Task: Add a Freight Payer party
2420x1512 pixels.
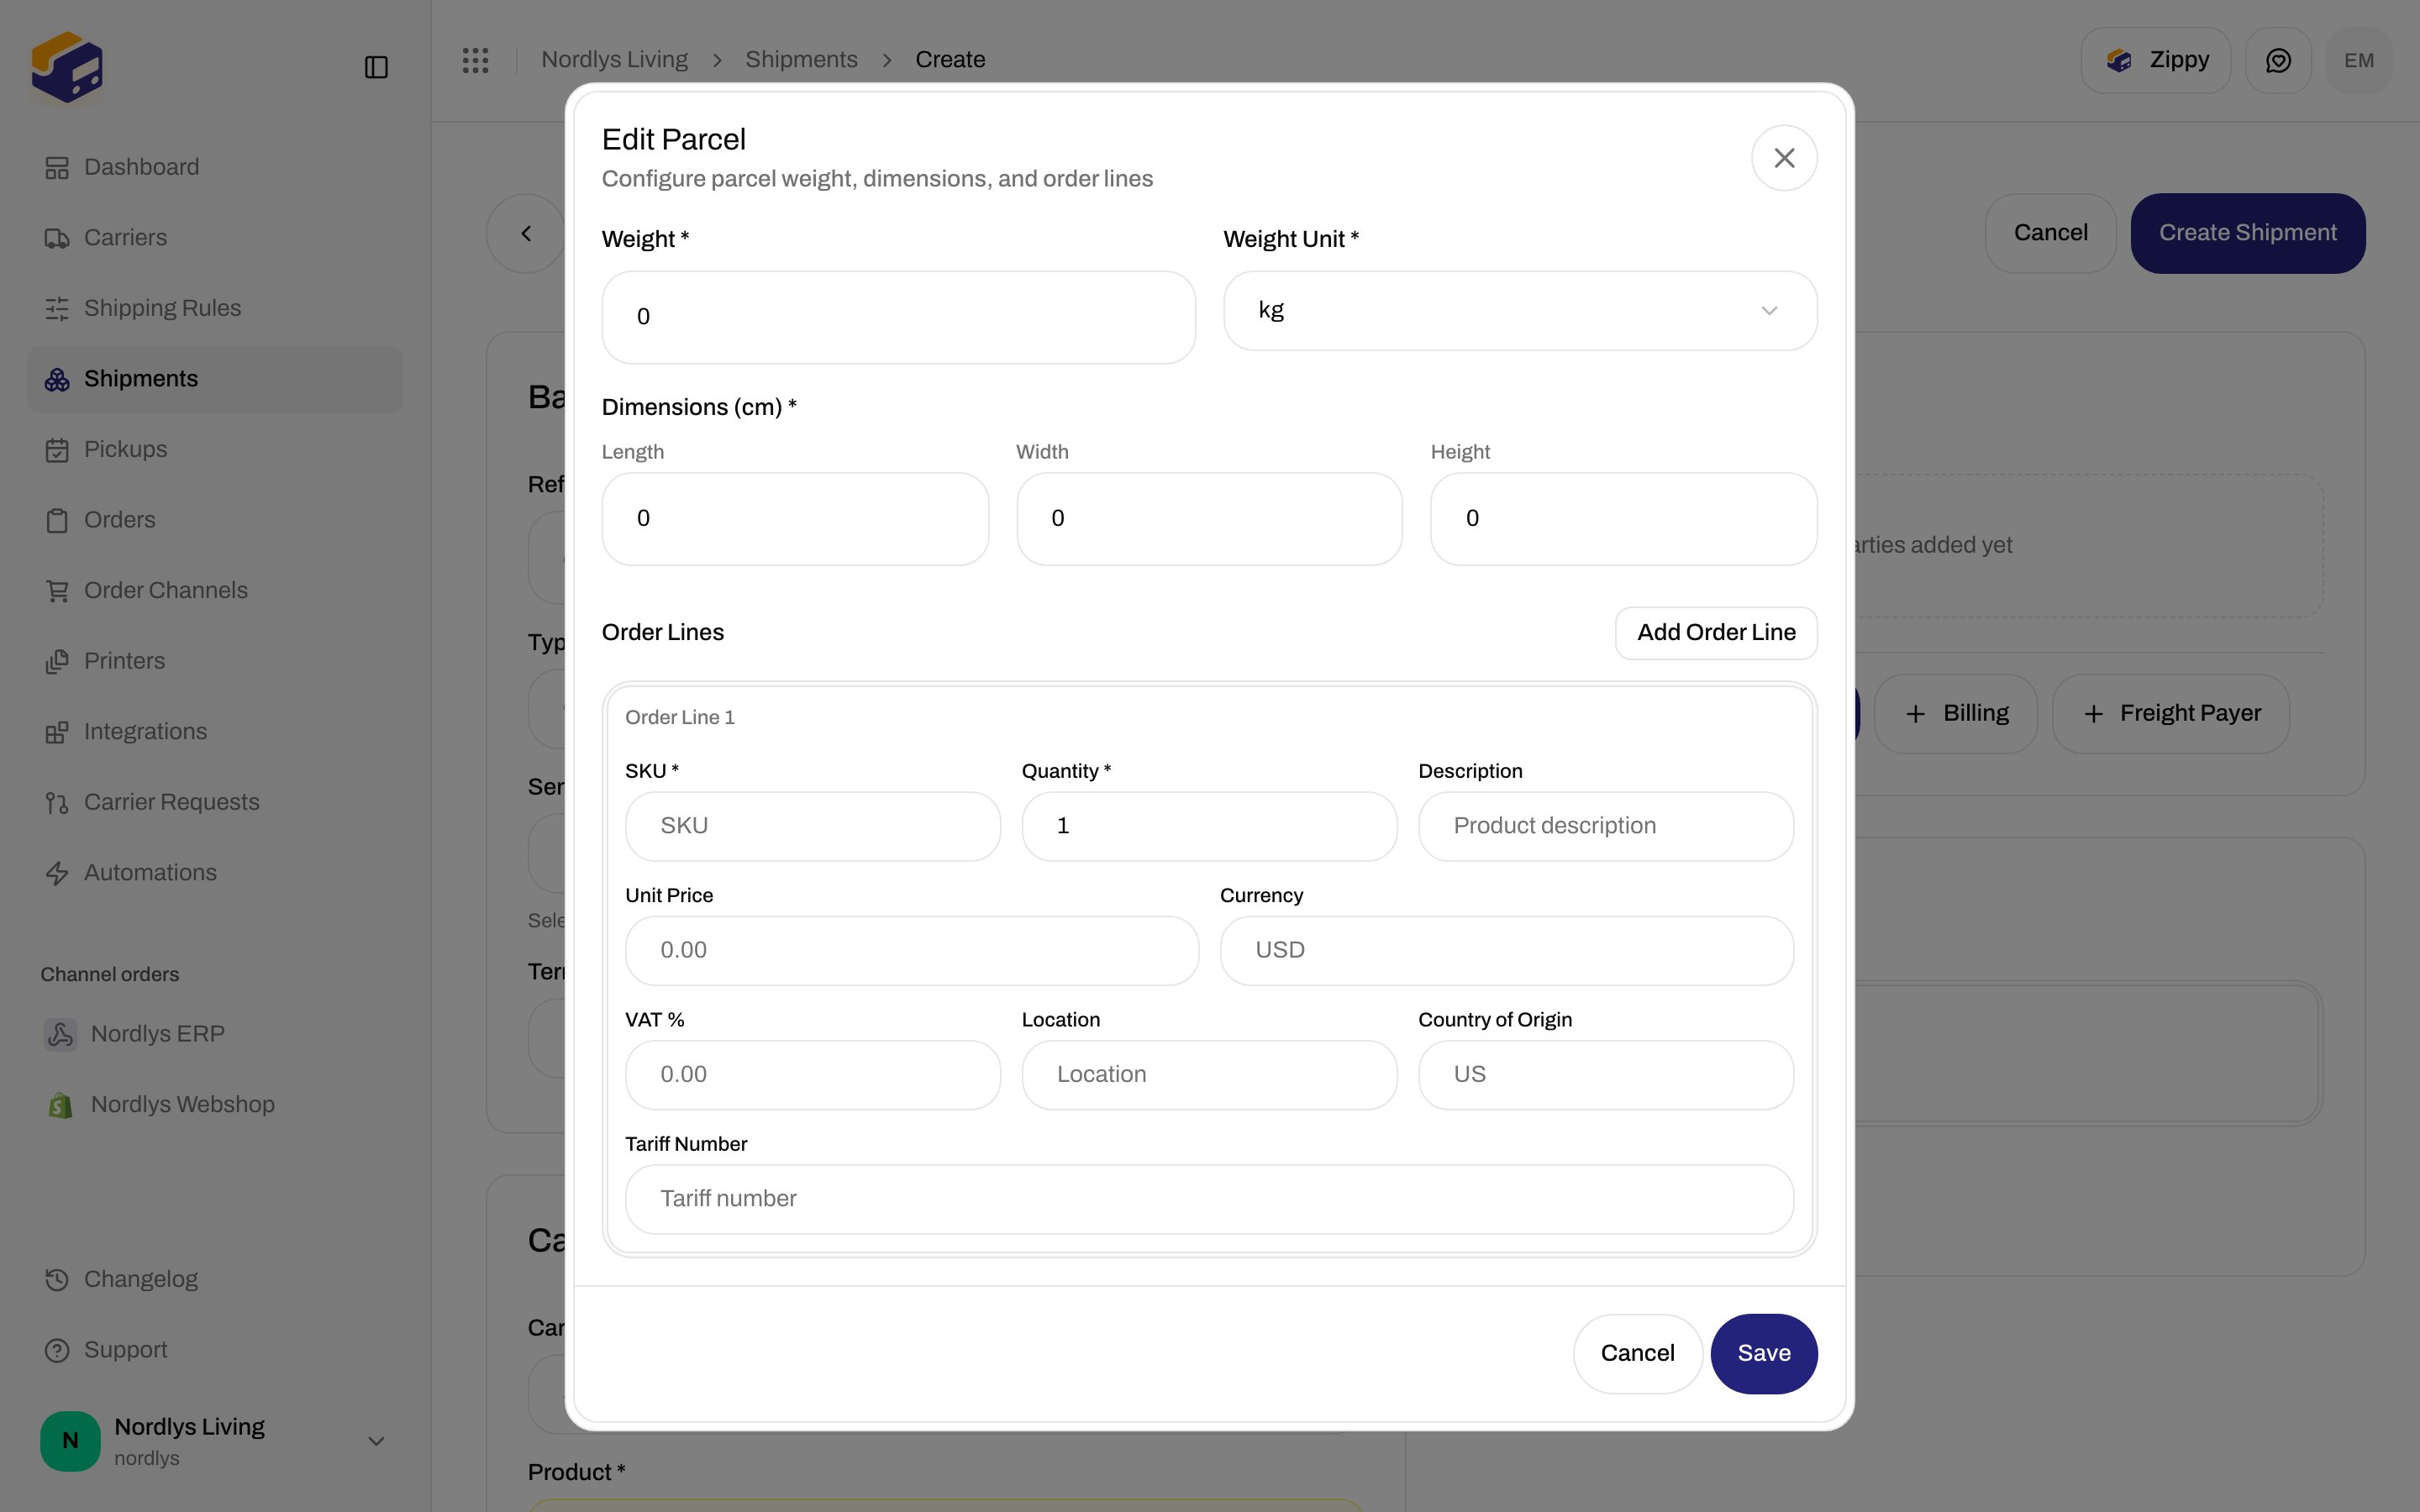Action: 2170,714
